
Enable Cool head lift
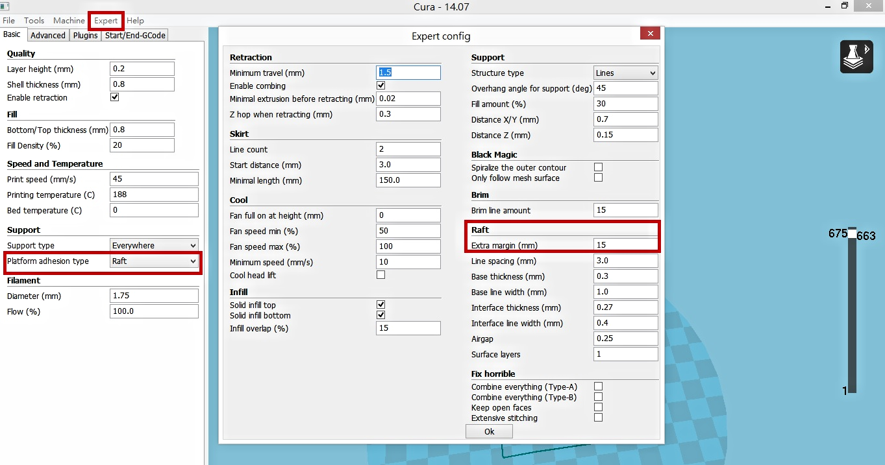381,275
